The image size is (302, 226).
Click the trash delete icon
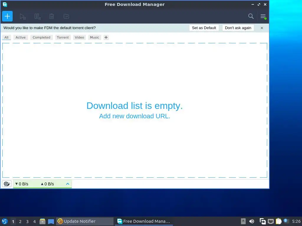tap(52, 16)
